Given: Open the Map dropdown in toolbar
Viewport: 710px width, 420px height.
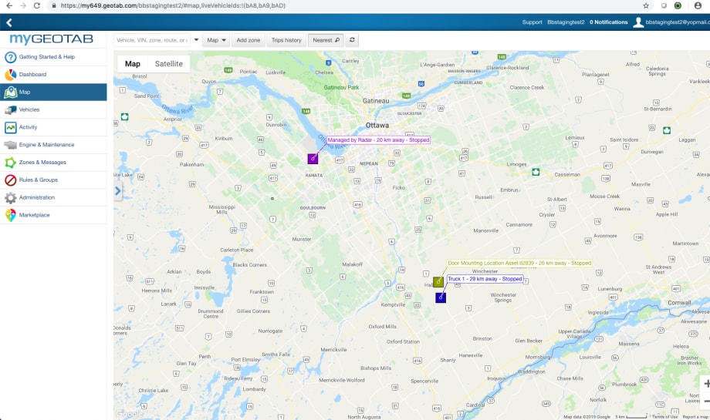Looking at the screenshot, I should [216, 40].
